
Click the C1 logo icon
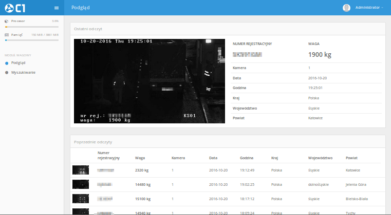[15, 8]
